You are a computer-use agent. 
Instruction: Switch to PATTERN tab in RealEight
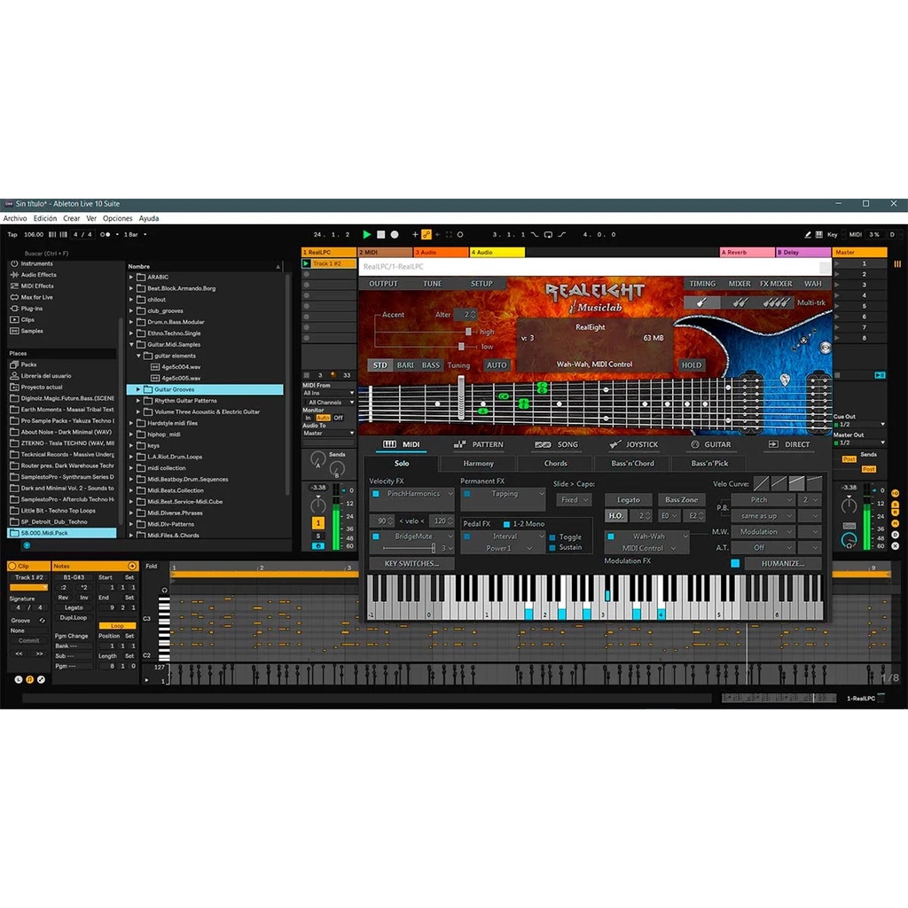coord(478,445)
